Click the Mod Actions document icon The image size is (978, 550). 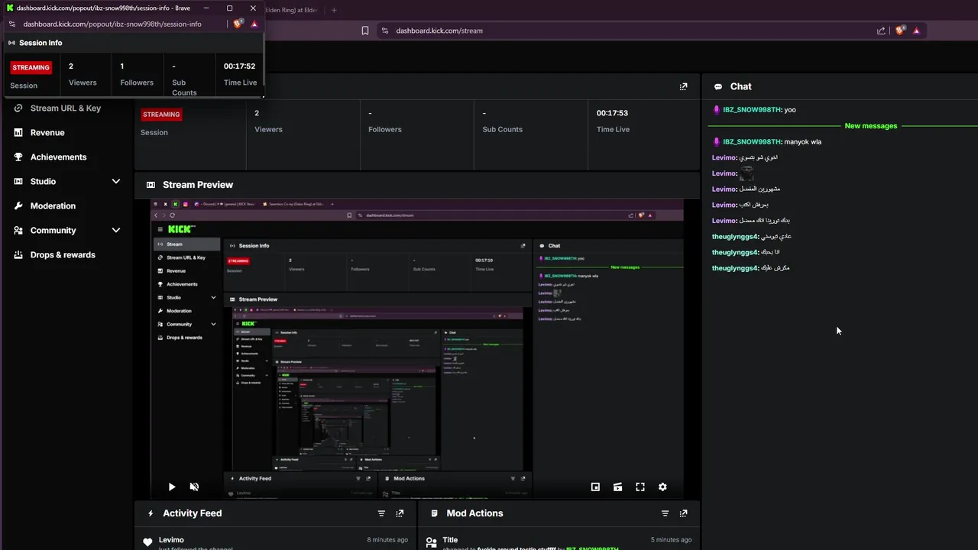pyautogui.click(x=434, y=513)
